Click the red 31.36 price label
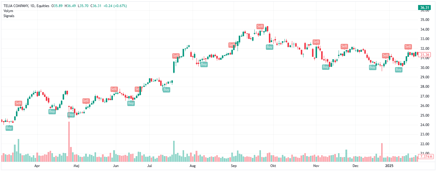 (x=425, y=55)
